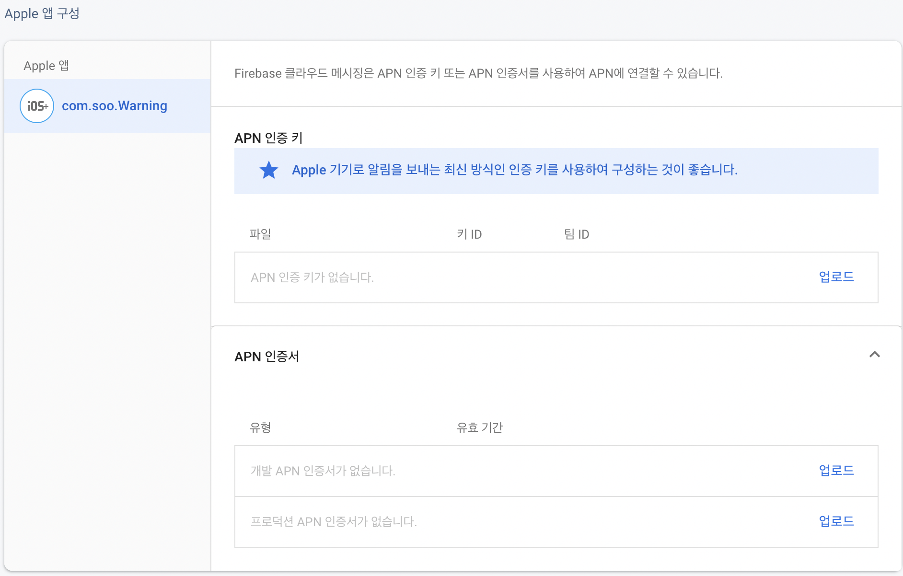This screenshot has width=903, height=576.
Task: Click the blue star icon
Action: click(x=269, y=170)
